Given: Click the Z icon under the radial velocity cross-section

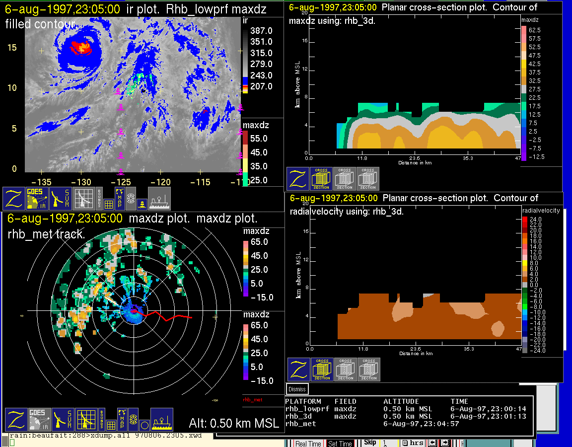Looking at the screenshot, I should point(298,370).
